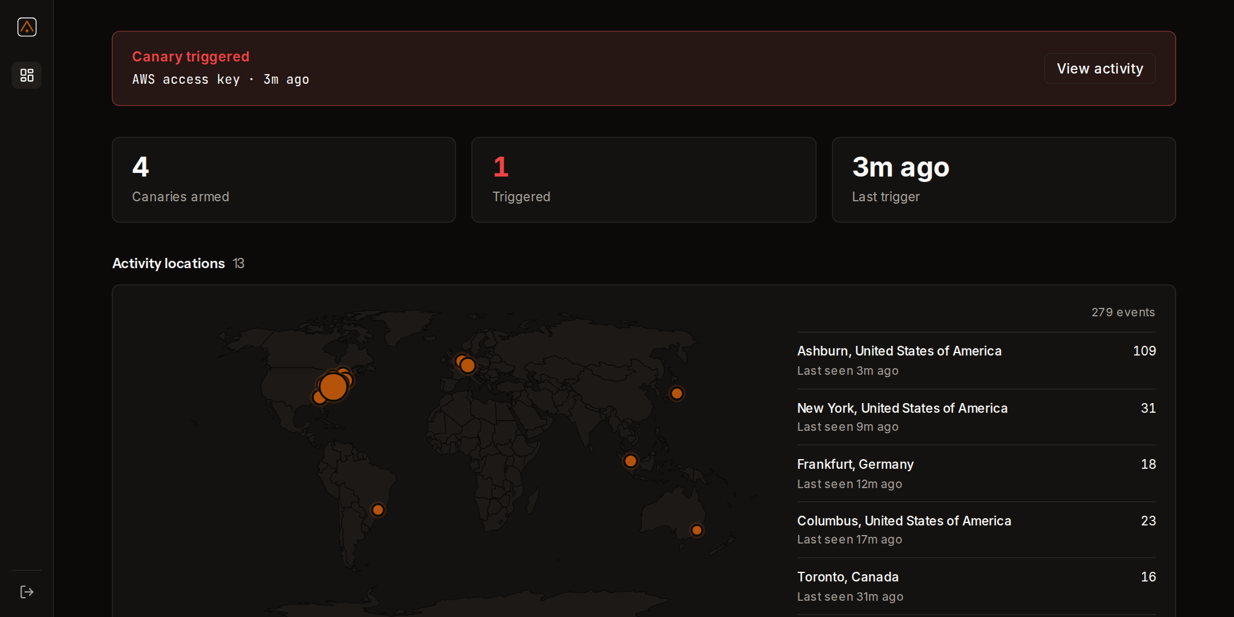The image size is (1234, 617).
Task: Click the 279 events label
Action: 1123,312
